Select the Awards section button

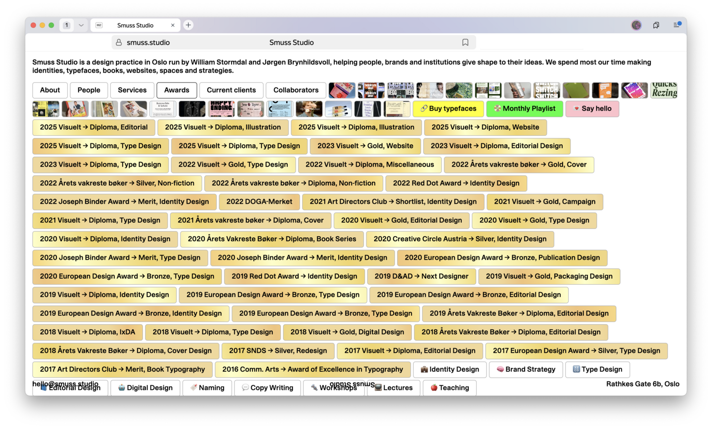click(x=177, y=90)
